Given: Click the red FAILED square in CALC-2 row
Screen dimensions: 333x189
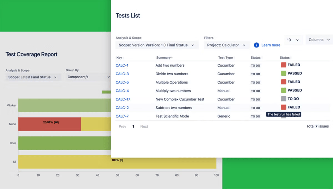Looking at the screenshot, I should [x=284, y=107].
